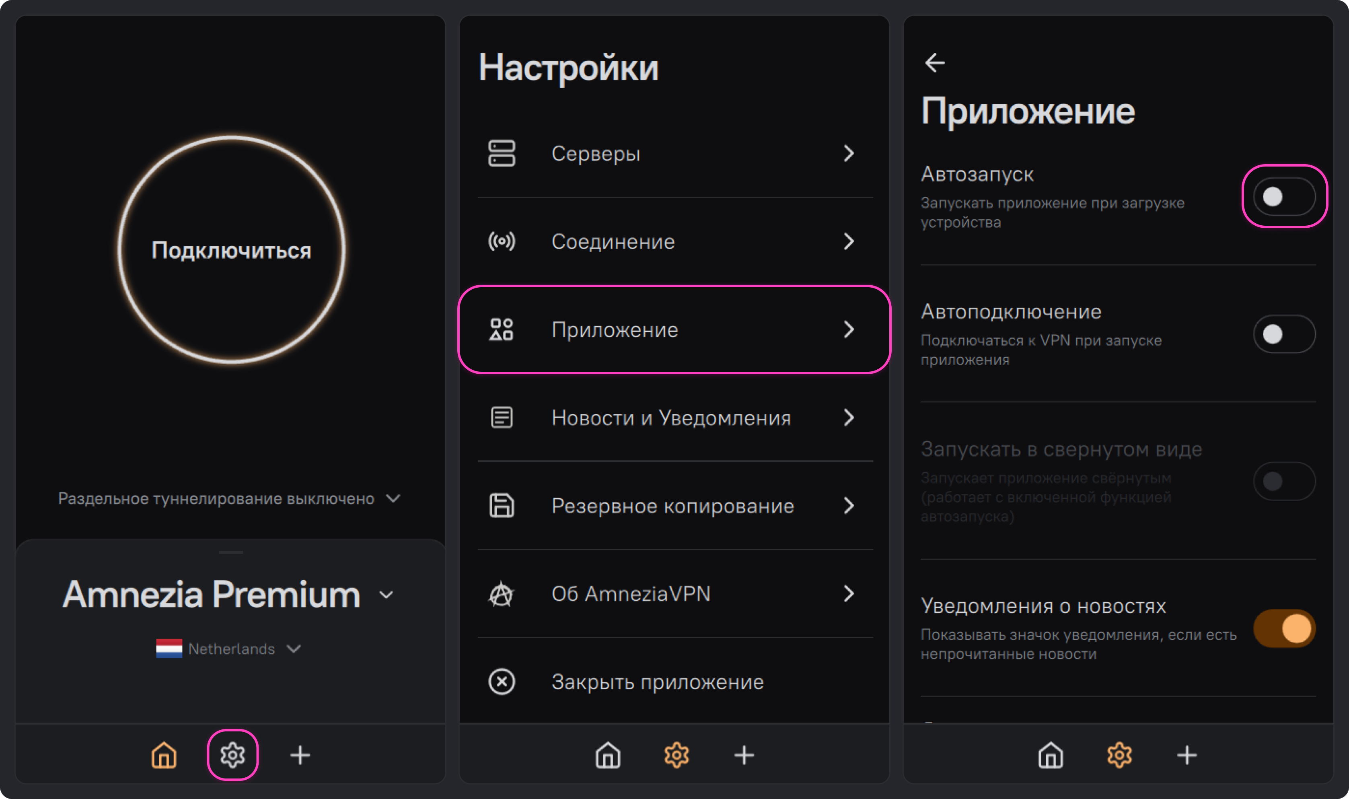Open the Соединение menu item
Viewport: 1349px width, 799px height.
click(x=675, y=241)
